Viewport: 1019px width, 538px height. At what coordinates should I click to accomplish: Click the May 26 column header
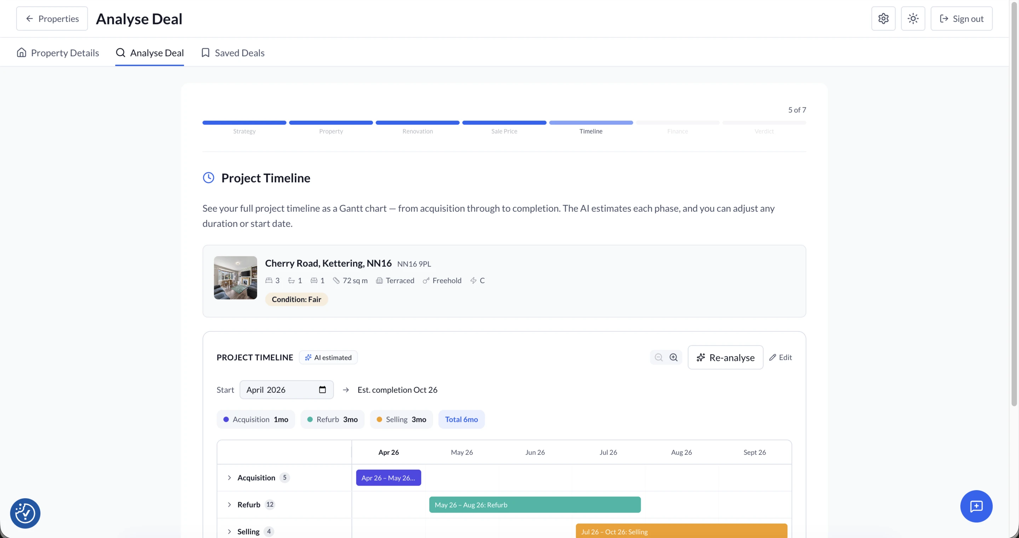pos(462,452)
